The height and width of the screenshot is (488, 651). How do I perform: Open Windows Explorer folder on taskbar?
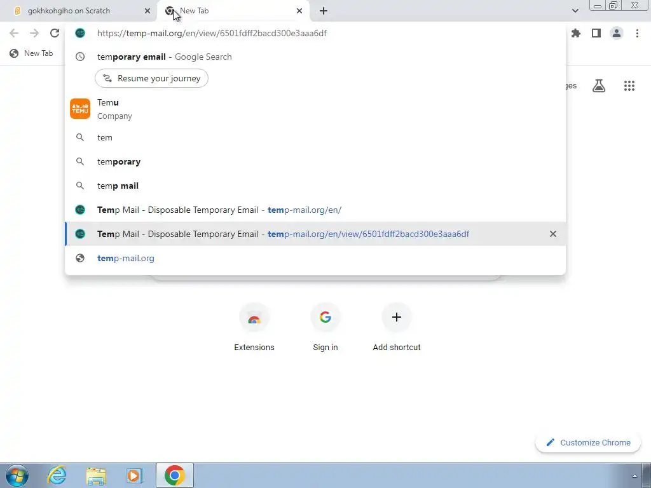(96, 475)
